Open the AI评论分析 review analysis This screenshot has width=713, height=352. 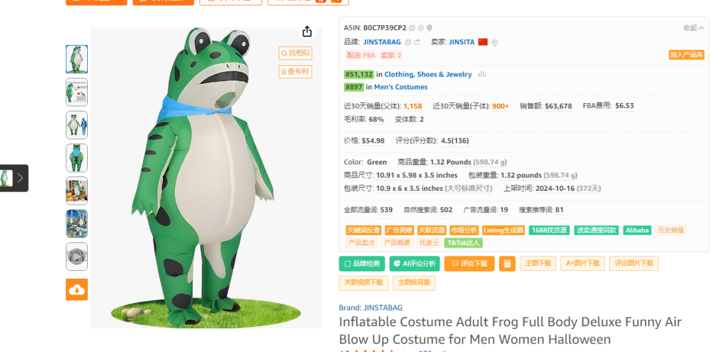415,264
